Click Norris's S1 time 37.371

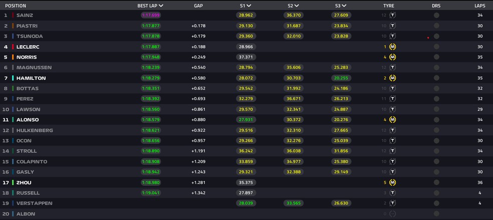tap(246, 57)
